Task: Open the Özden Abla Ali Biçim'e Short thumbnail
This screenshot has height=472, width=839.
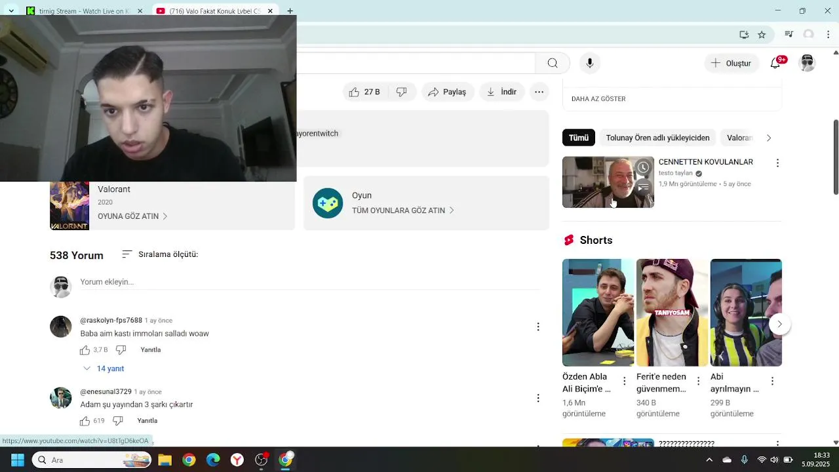Action: tap(598, 313)
